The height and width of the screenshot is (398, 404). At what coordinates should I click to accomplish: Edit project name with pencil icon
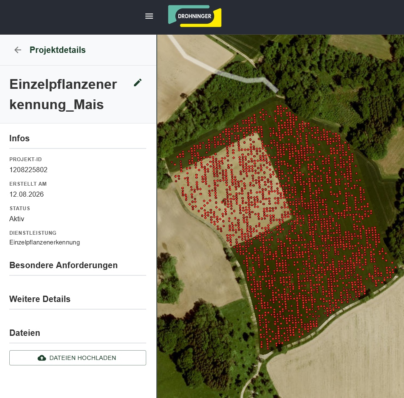(x=138, y=82)
